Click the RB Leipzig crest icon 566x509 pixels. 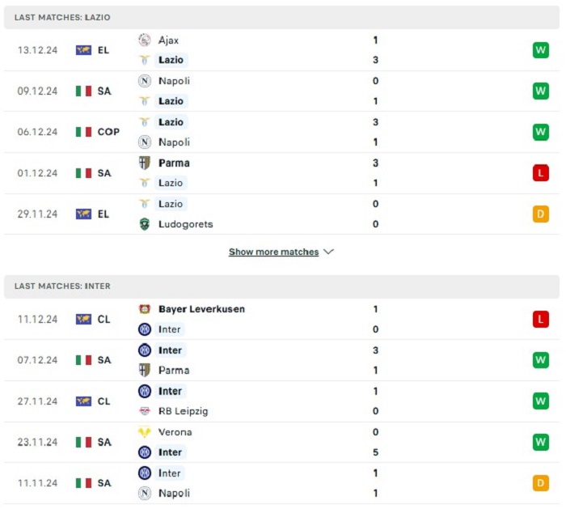click(145, 411)
